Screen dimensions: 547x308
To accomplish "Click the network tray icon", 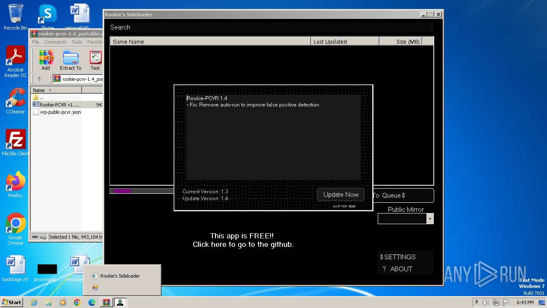I will 496,302.
